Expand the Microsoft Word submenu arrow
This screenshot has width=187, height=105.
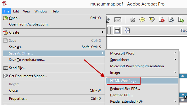tap(175, 53)
